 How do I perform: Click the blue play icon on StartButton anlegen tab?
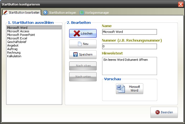46,13
